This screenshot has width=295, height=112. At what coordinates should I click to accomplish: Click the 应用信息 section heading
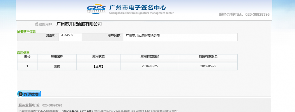point(23,52)
